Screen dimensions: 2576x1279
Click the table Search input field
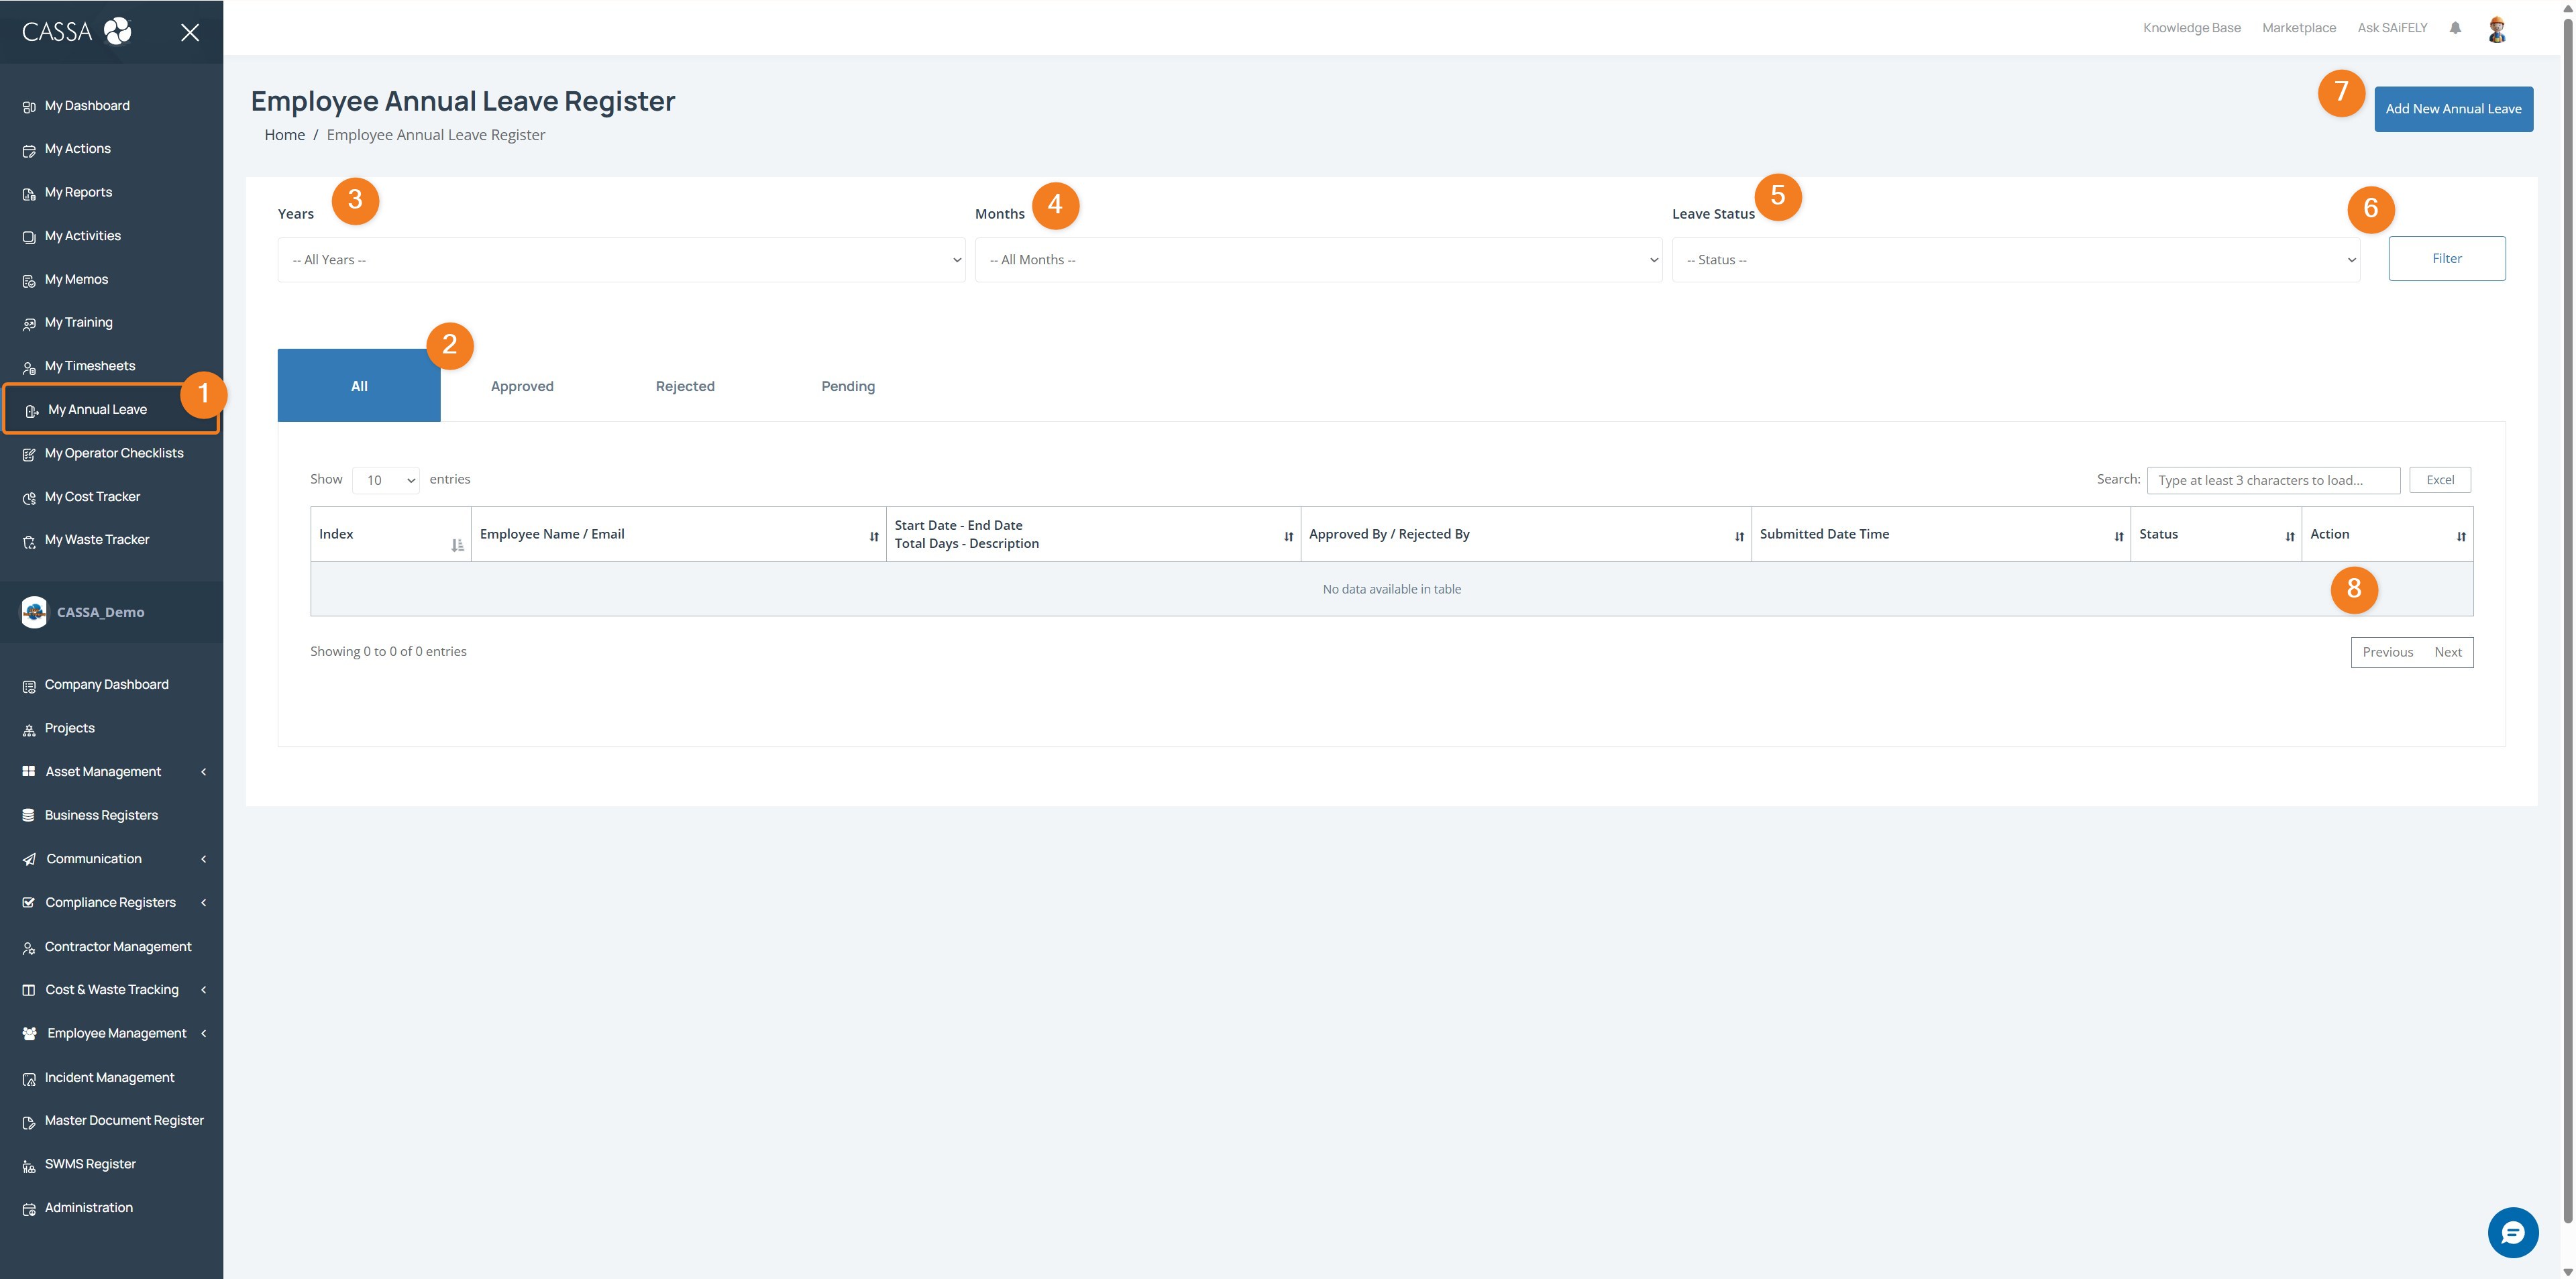pyautogui.click(x=2272, y=481)
